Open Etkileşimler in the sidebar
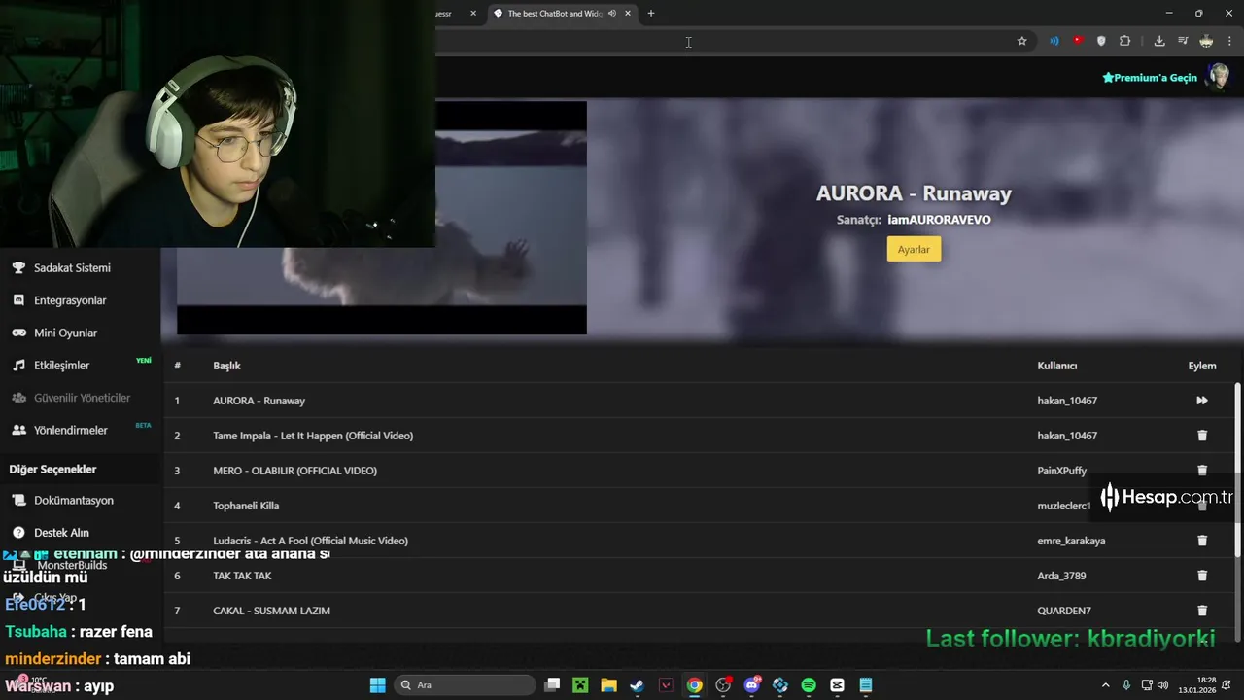The width and height of the screenshot is (1244, 700). (x=61, y=366)
